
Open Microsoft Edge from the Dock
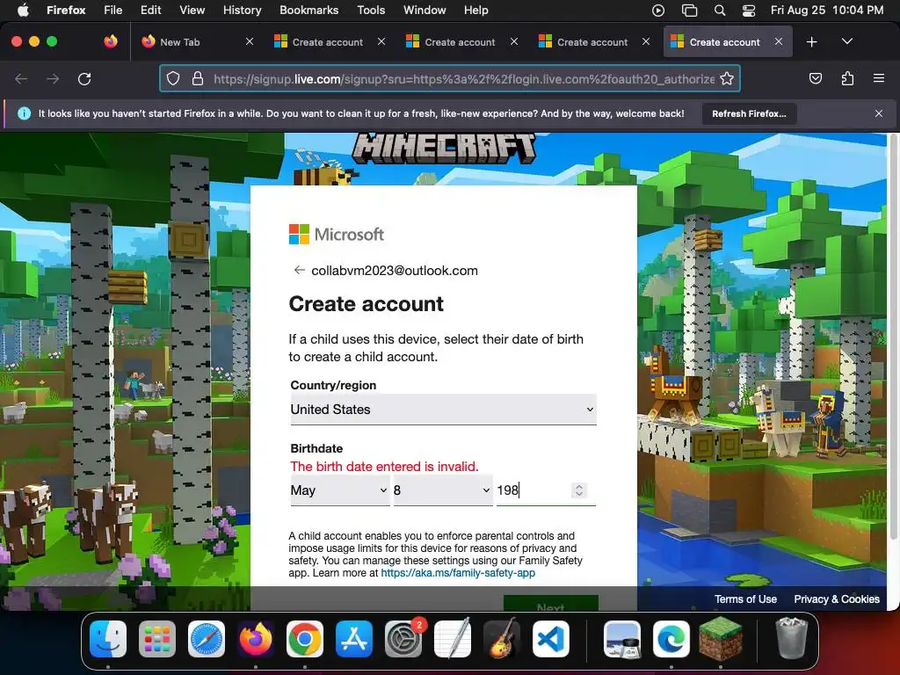pyautogui.click(x=671, y=638)
